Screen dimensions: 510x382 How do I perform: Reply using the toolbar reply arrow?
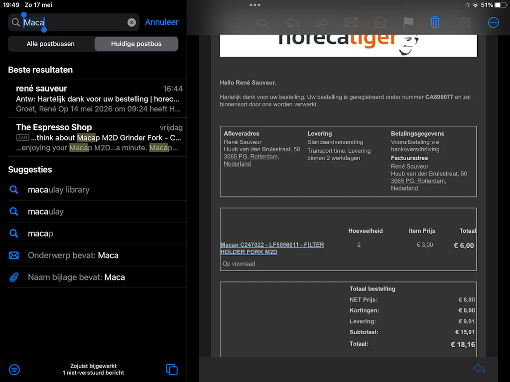(262, 22)
